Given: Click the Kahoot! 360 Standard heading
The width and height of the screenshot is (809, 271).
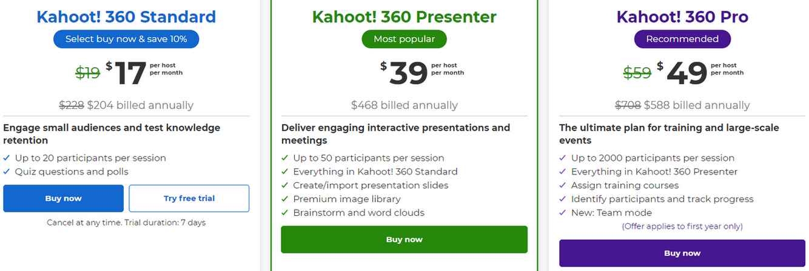Looking at the screenshot, I should 126,16.
